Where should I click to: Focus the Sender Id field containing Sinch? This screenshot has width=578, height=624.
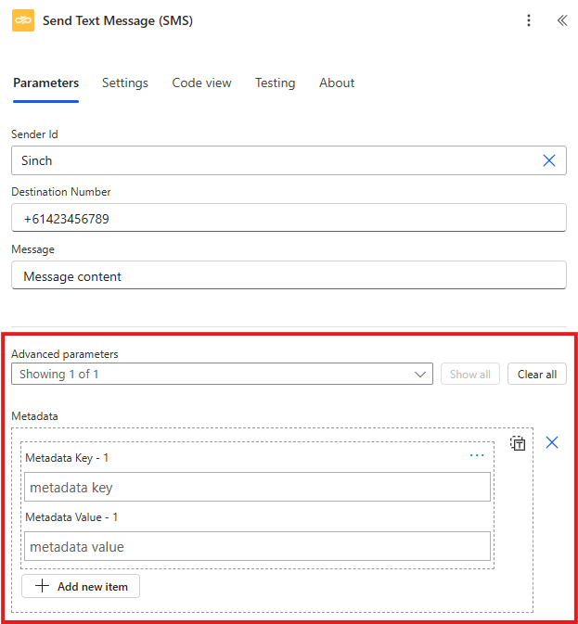274,160
